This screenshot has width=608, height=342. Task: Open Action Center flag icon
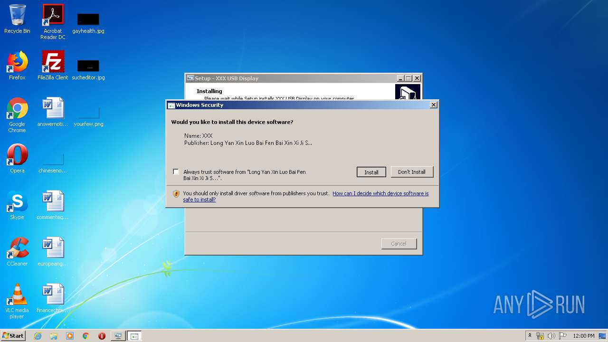click(x=562, y=336)
